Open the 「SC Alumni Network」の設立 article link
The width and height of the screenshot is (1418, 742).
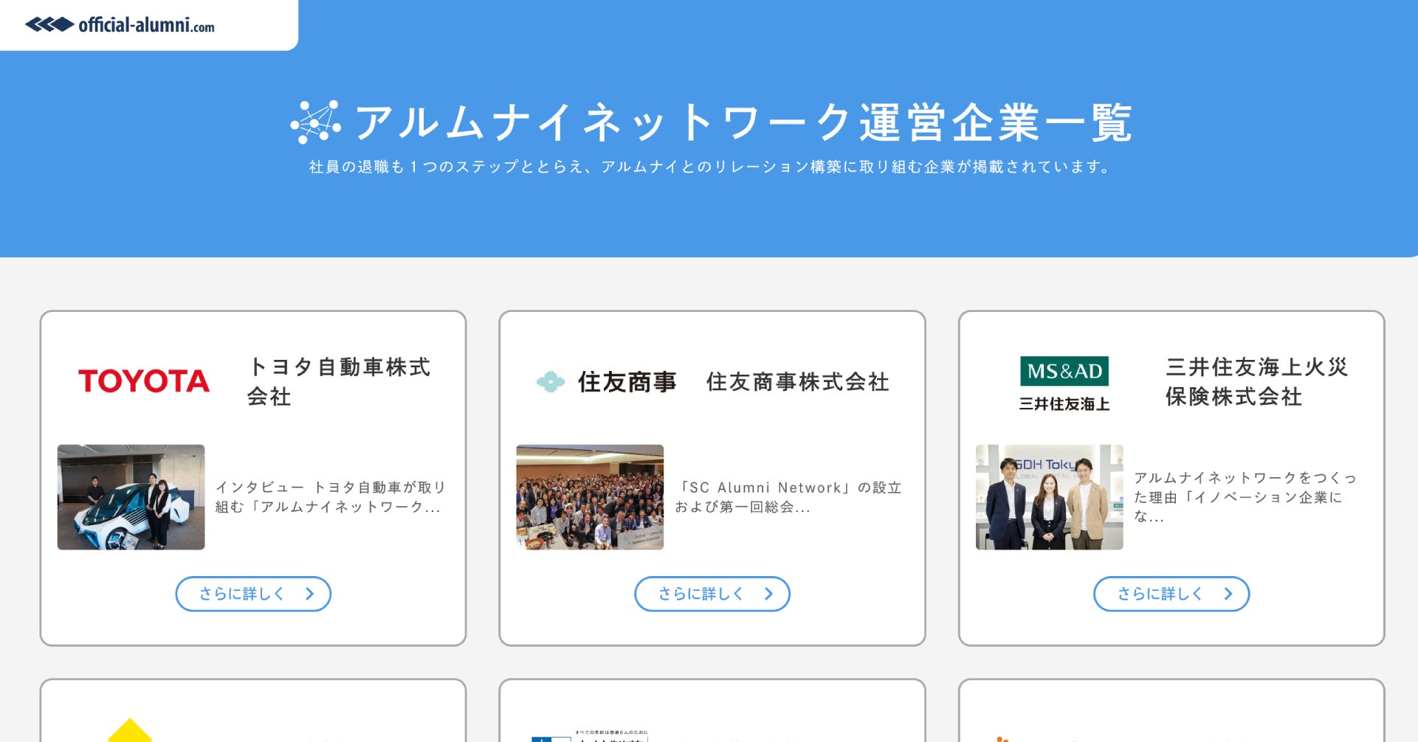[x=788, y=497]
